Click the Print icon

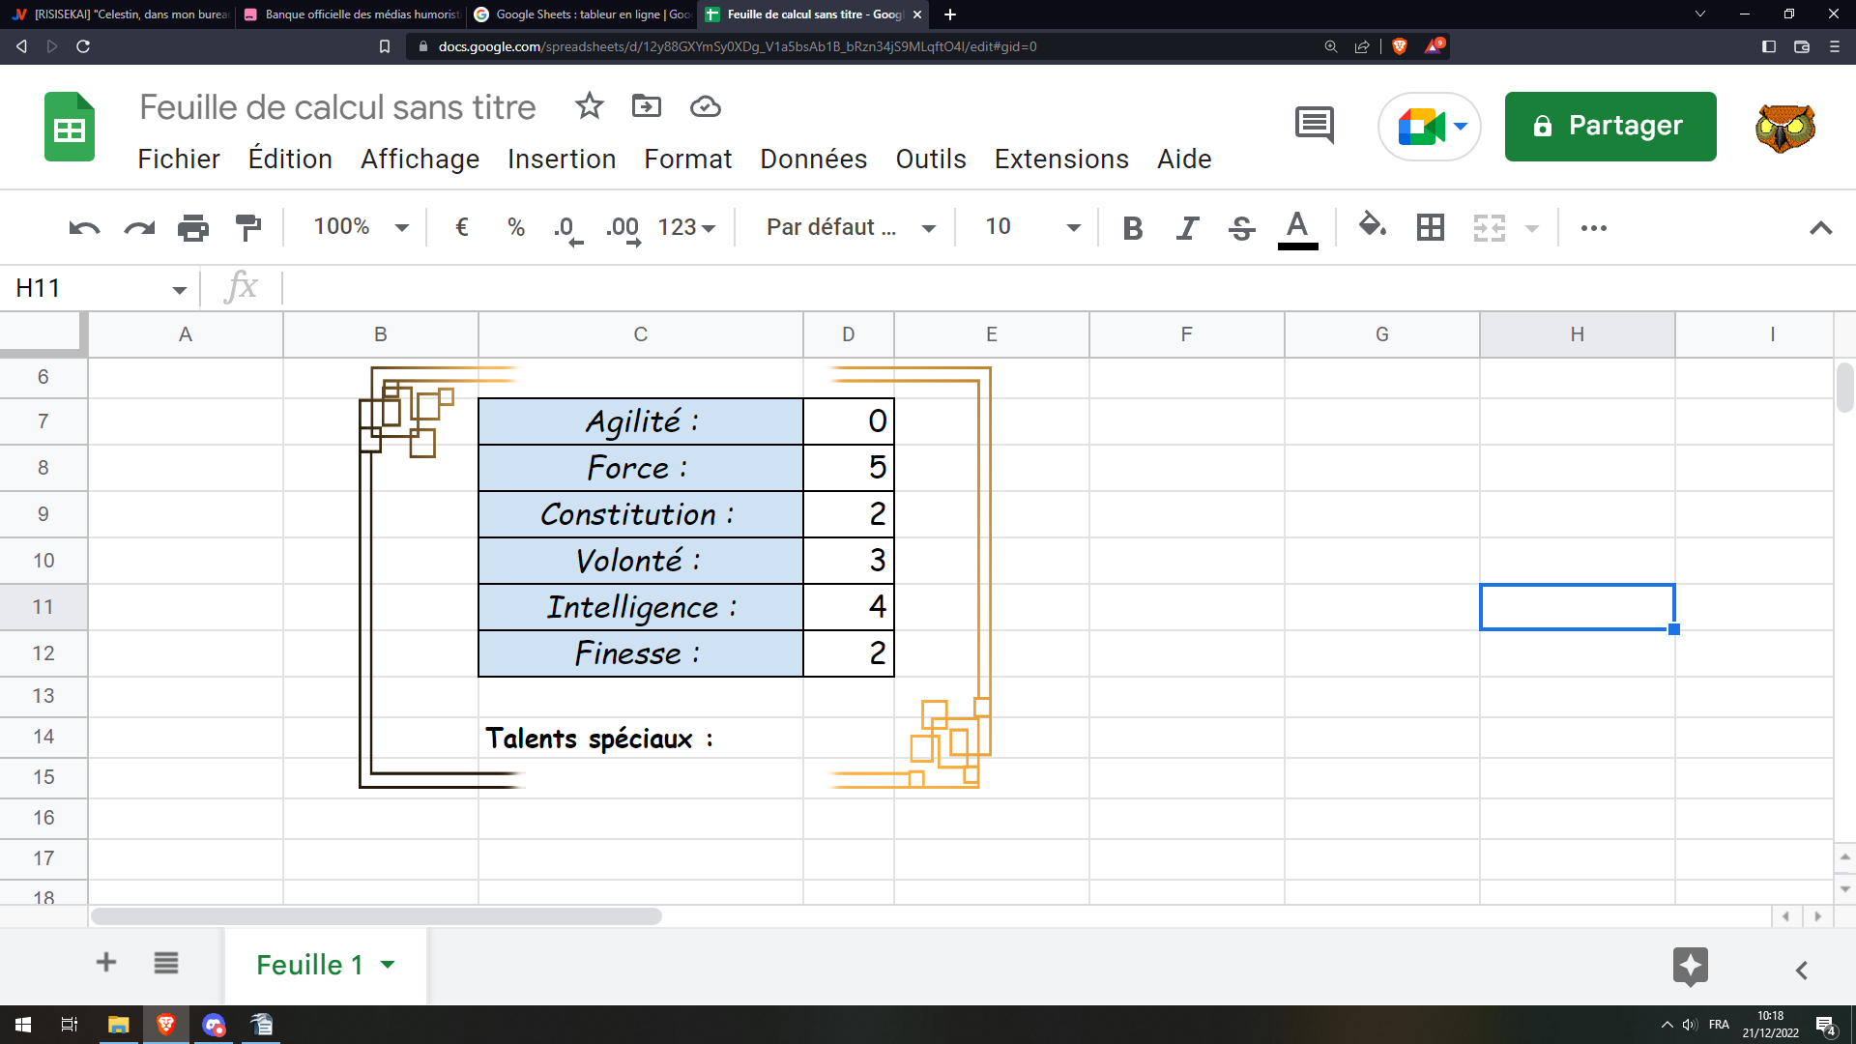[193, 228]
